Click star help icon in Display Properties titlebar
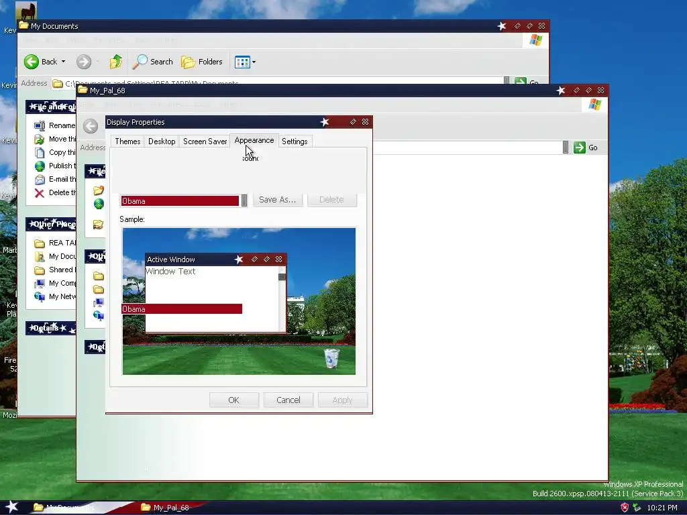Image resolution: width=687 pixels, height=515 pixels. [325, 122]
